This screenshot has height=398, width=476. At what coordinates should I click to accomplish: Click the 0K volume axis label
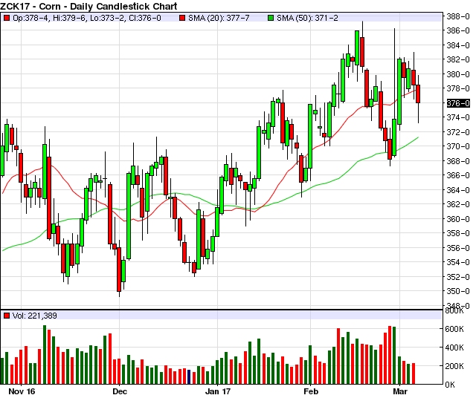(x=450, y=385)
